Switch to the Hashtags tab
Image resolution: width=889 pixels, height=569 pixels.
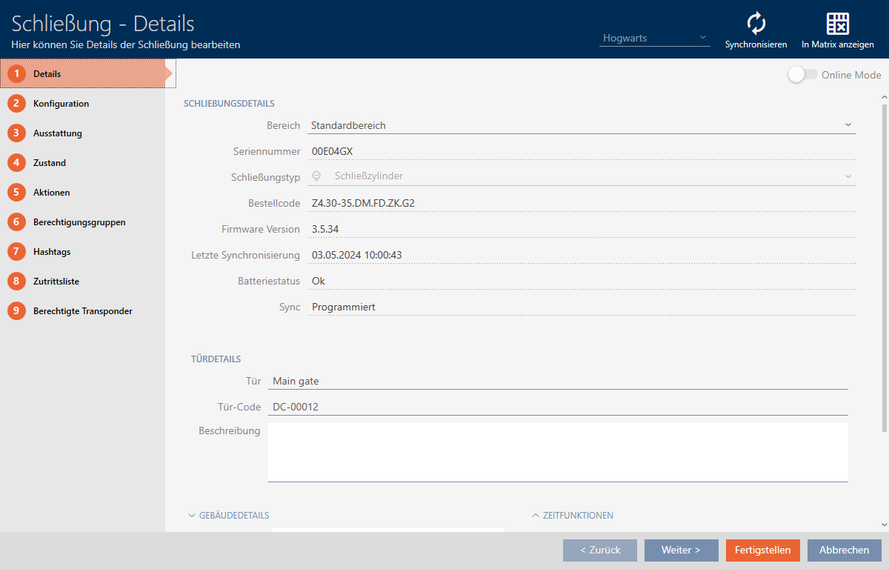(52, 252)
